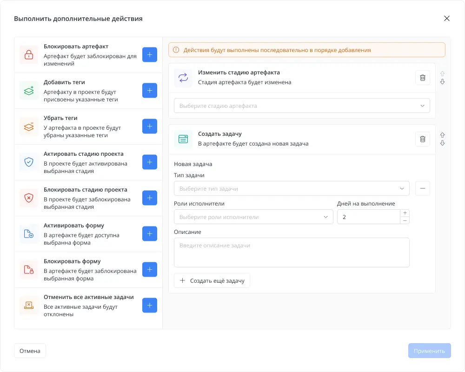Click the Отменить все активные задачи title
465x372 pixels.
tap(89, 297)
